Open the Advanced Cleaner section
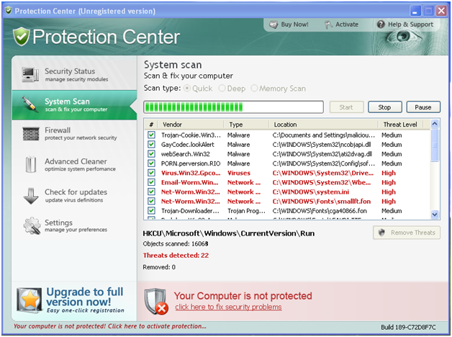Screen dimensions: 452x337 [74, 164]
